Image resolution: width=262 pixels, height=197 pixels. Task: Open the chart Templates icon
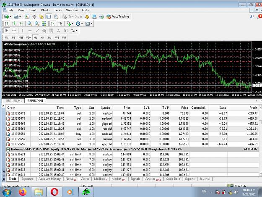(x=88, y=24)
